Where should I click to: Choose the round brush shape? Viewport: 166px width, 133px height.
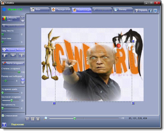click(23, 79)
